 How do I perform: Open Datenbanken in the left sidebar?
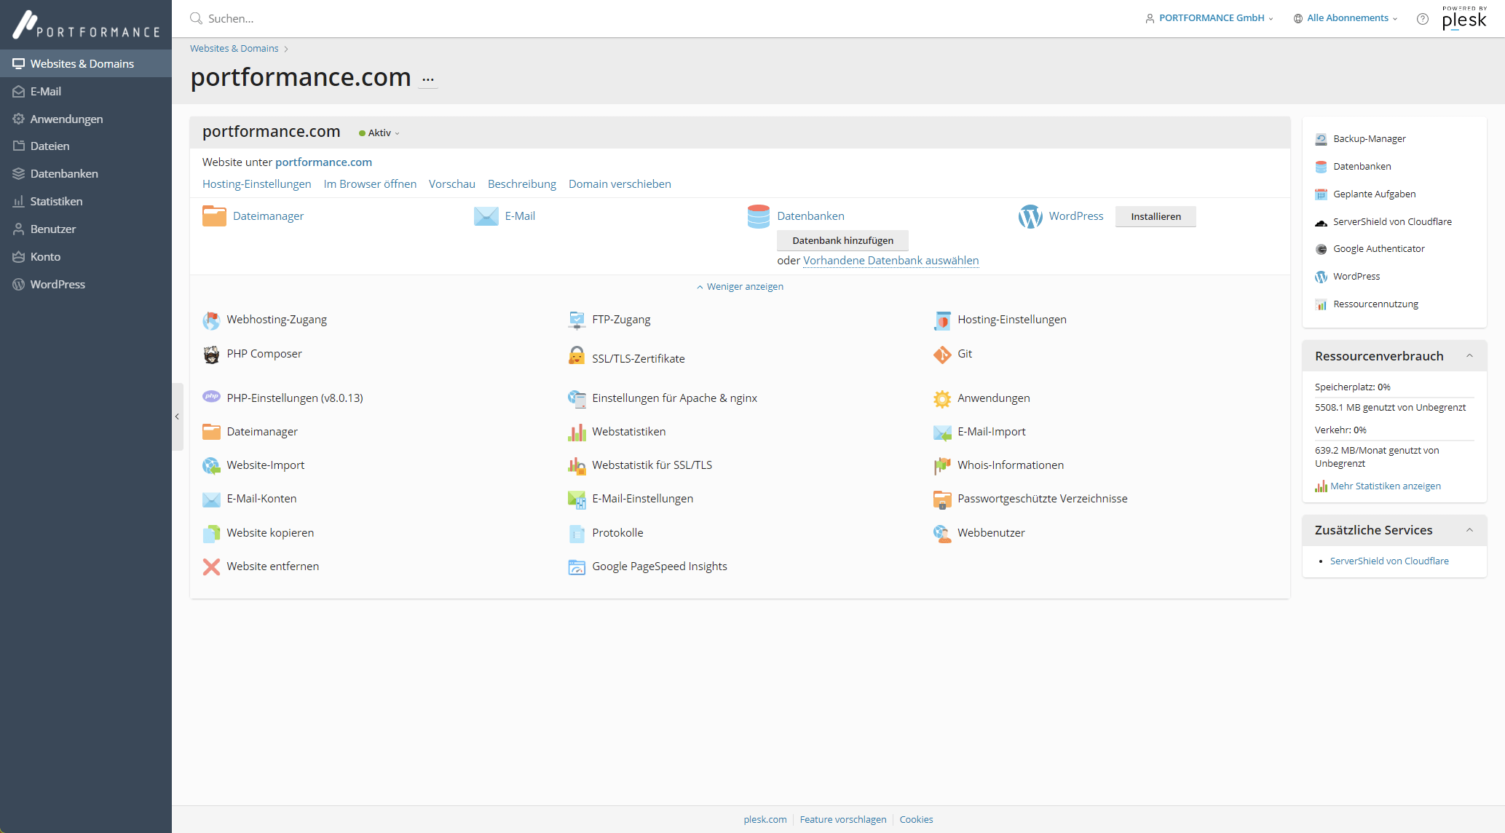64,174
